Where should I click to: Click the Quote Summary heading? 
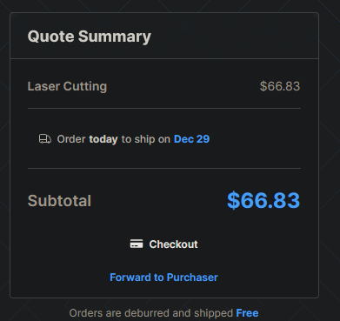(x=90, y=37)
